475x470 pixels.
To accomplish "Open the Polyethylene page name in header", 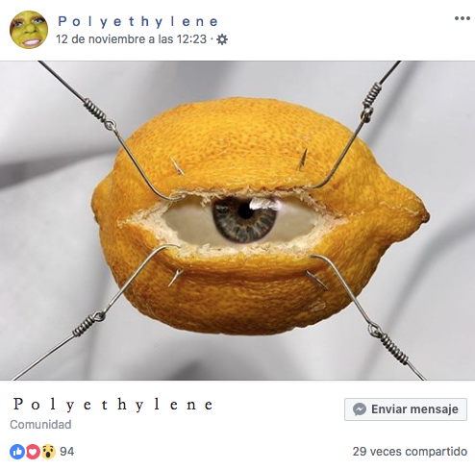I will [x=138, y=22].
